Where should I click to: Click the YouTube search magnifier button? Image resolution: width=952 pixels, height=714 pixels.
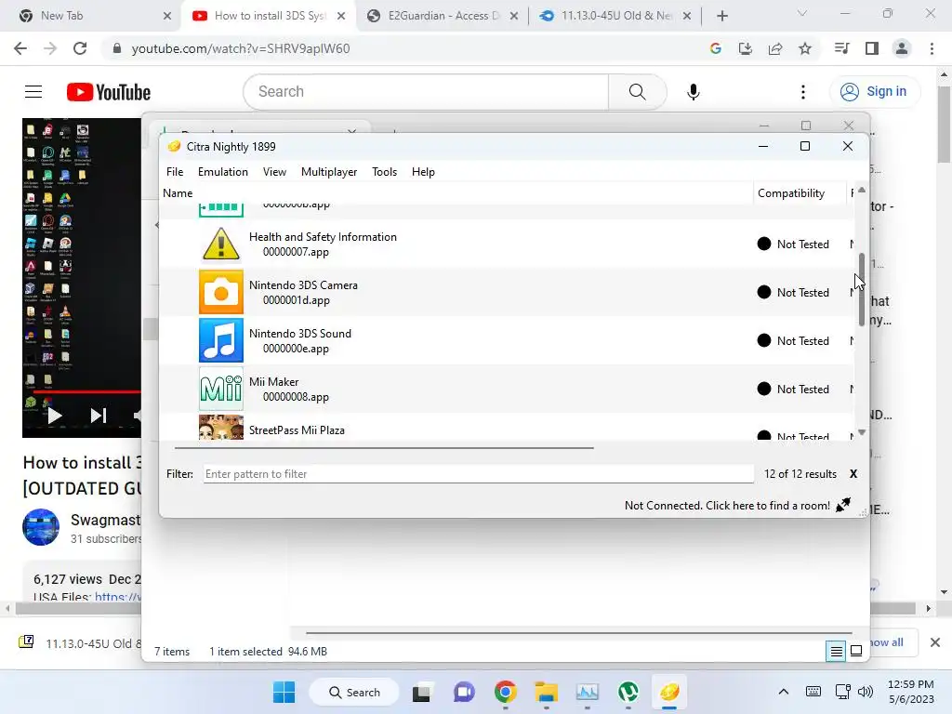tap(637, 92)
